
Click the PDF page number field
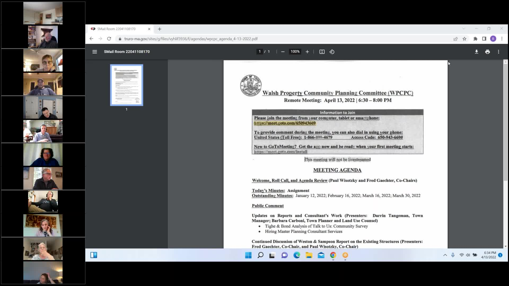[x=260, y=52]
